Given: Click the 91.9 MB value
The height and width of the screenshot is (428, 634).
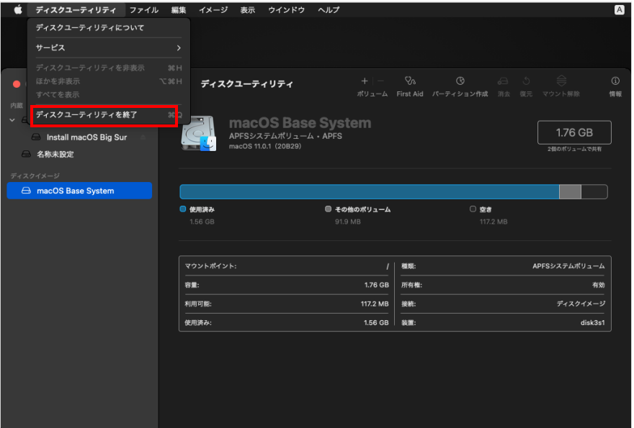Looking at the screenshot, I should click(x=347, y=222).
